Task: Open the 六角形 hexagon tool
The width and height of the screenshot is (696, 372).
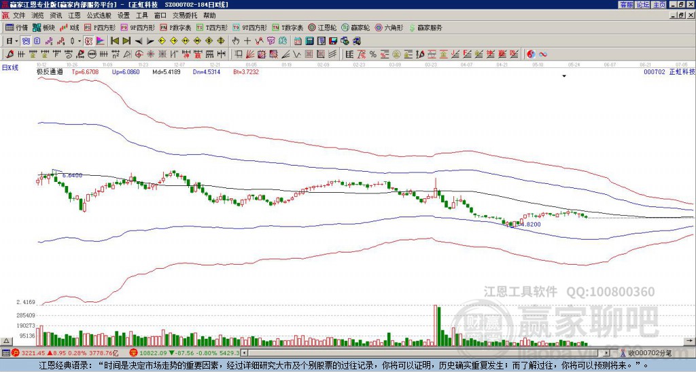Action: point(389,27)
